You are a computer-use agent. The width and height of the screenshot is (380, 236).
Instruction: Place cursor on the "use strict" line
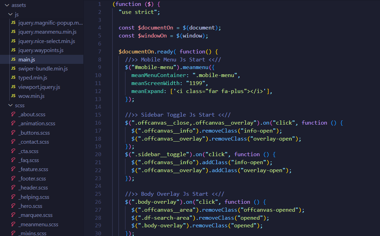point(139,12)
